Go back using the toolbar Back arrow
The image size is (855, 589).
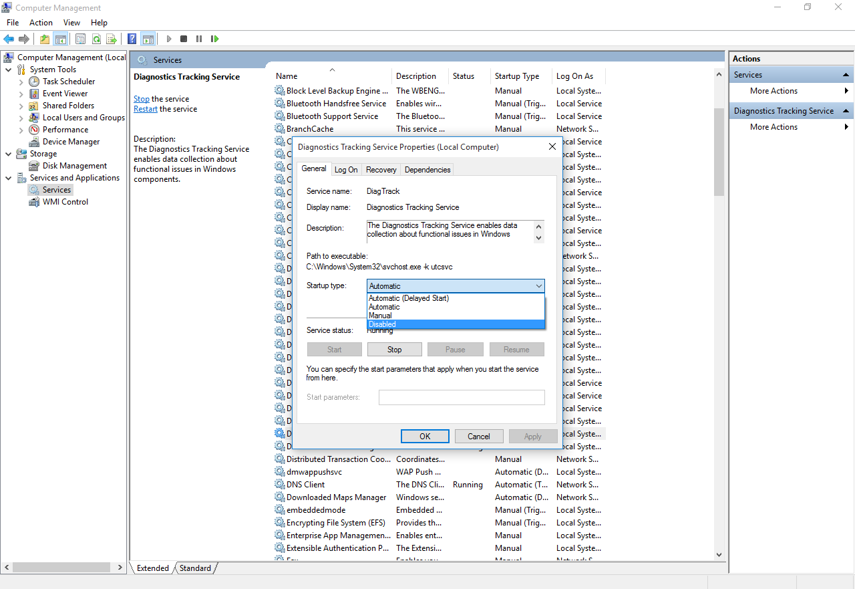pyautogui.click(x=9, y=39)
